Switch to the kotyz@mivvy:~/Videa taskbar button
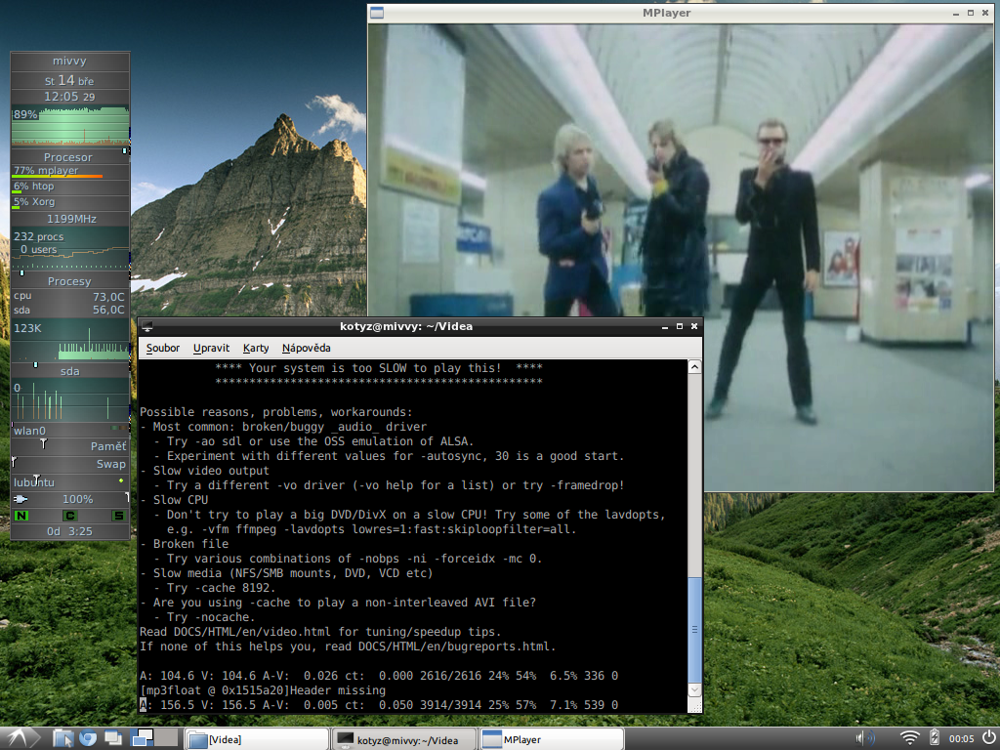Image resolution: width=1000 pixels, height=750 pixels. 403,739
